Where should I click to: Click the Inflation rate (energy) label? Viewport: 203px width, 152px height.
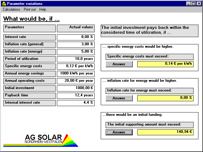30,52
